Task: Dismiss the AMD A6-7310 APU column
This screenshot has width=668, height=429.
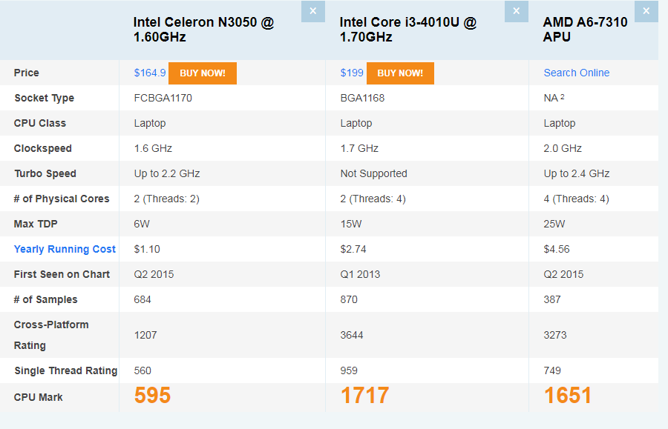Action: pyautogui.click(x=646, y=11)
